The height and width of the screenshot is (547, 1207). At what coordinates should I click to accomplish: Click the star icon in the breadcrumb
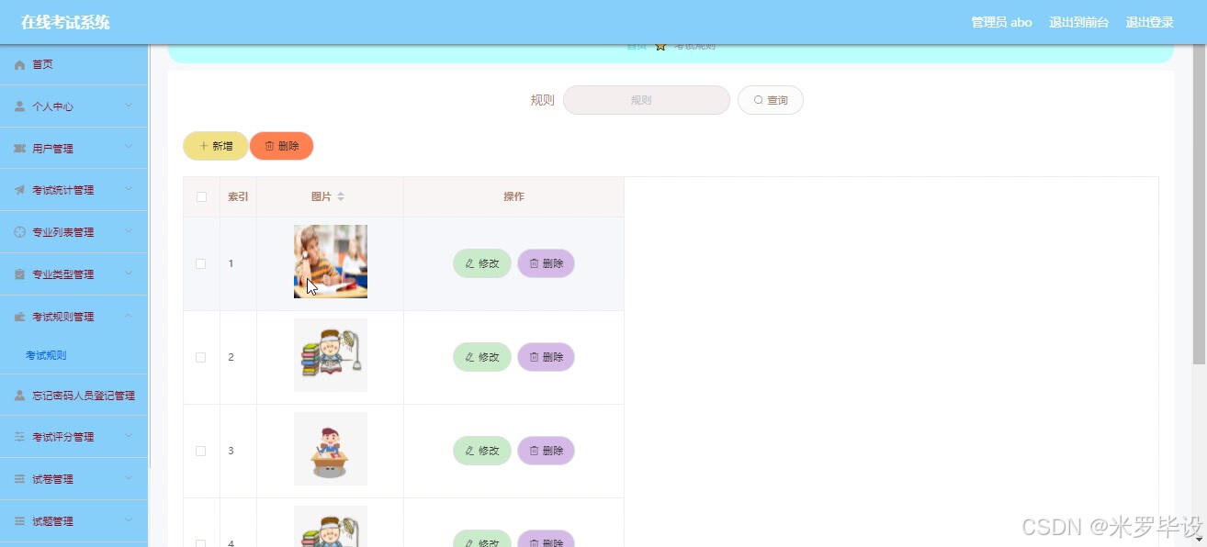tap(660, 46)
